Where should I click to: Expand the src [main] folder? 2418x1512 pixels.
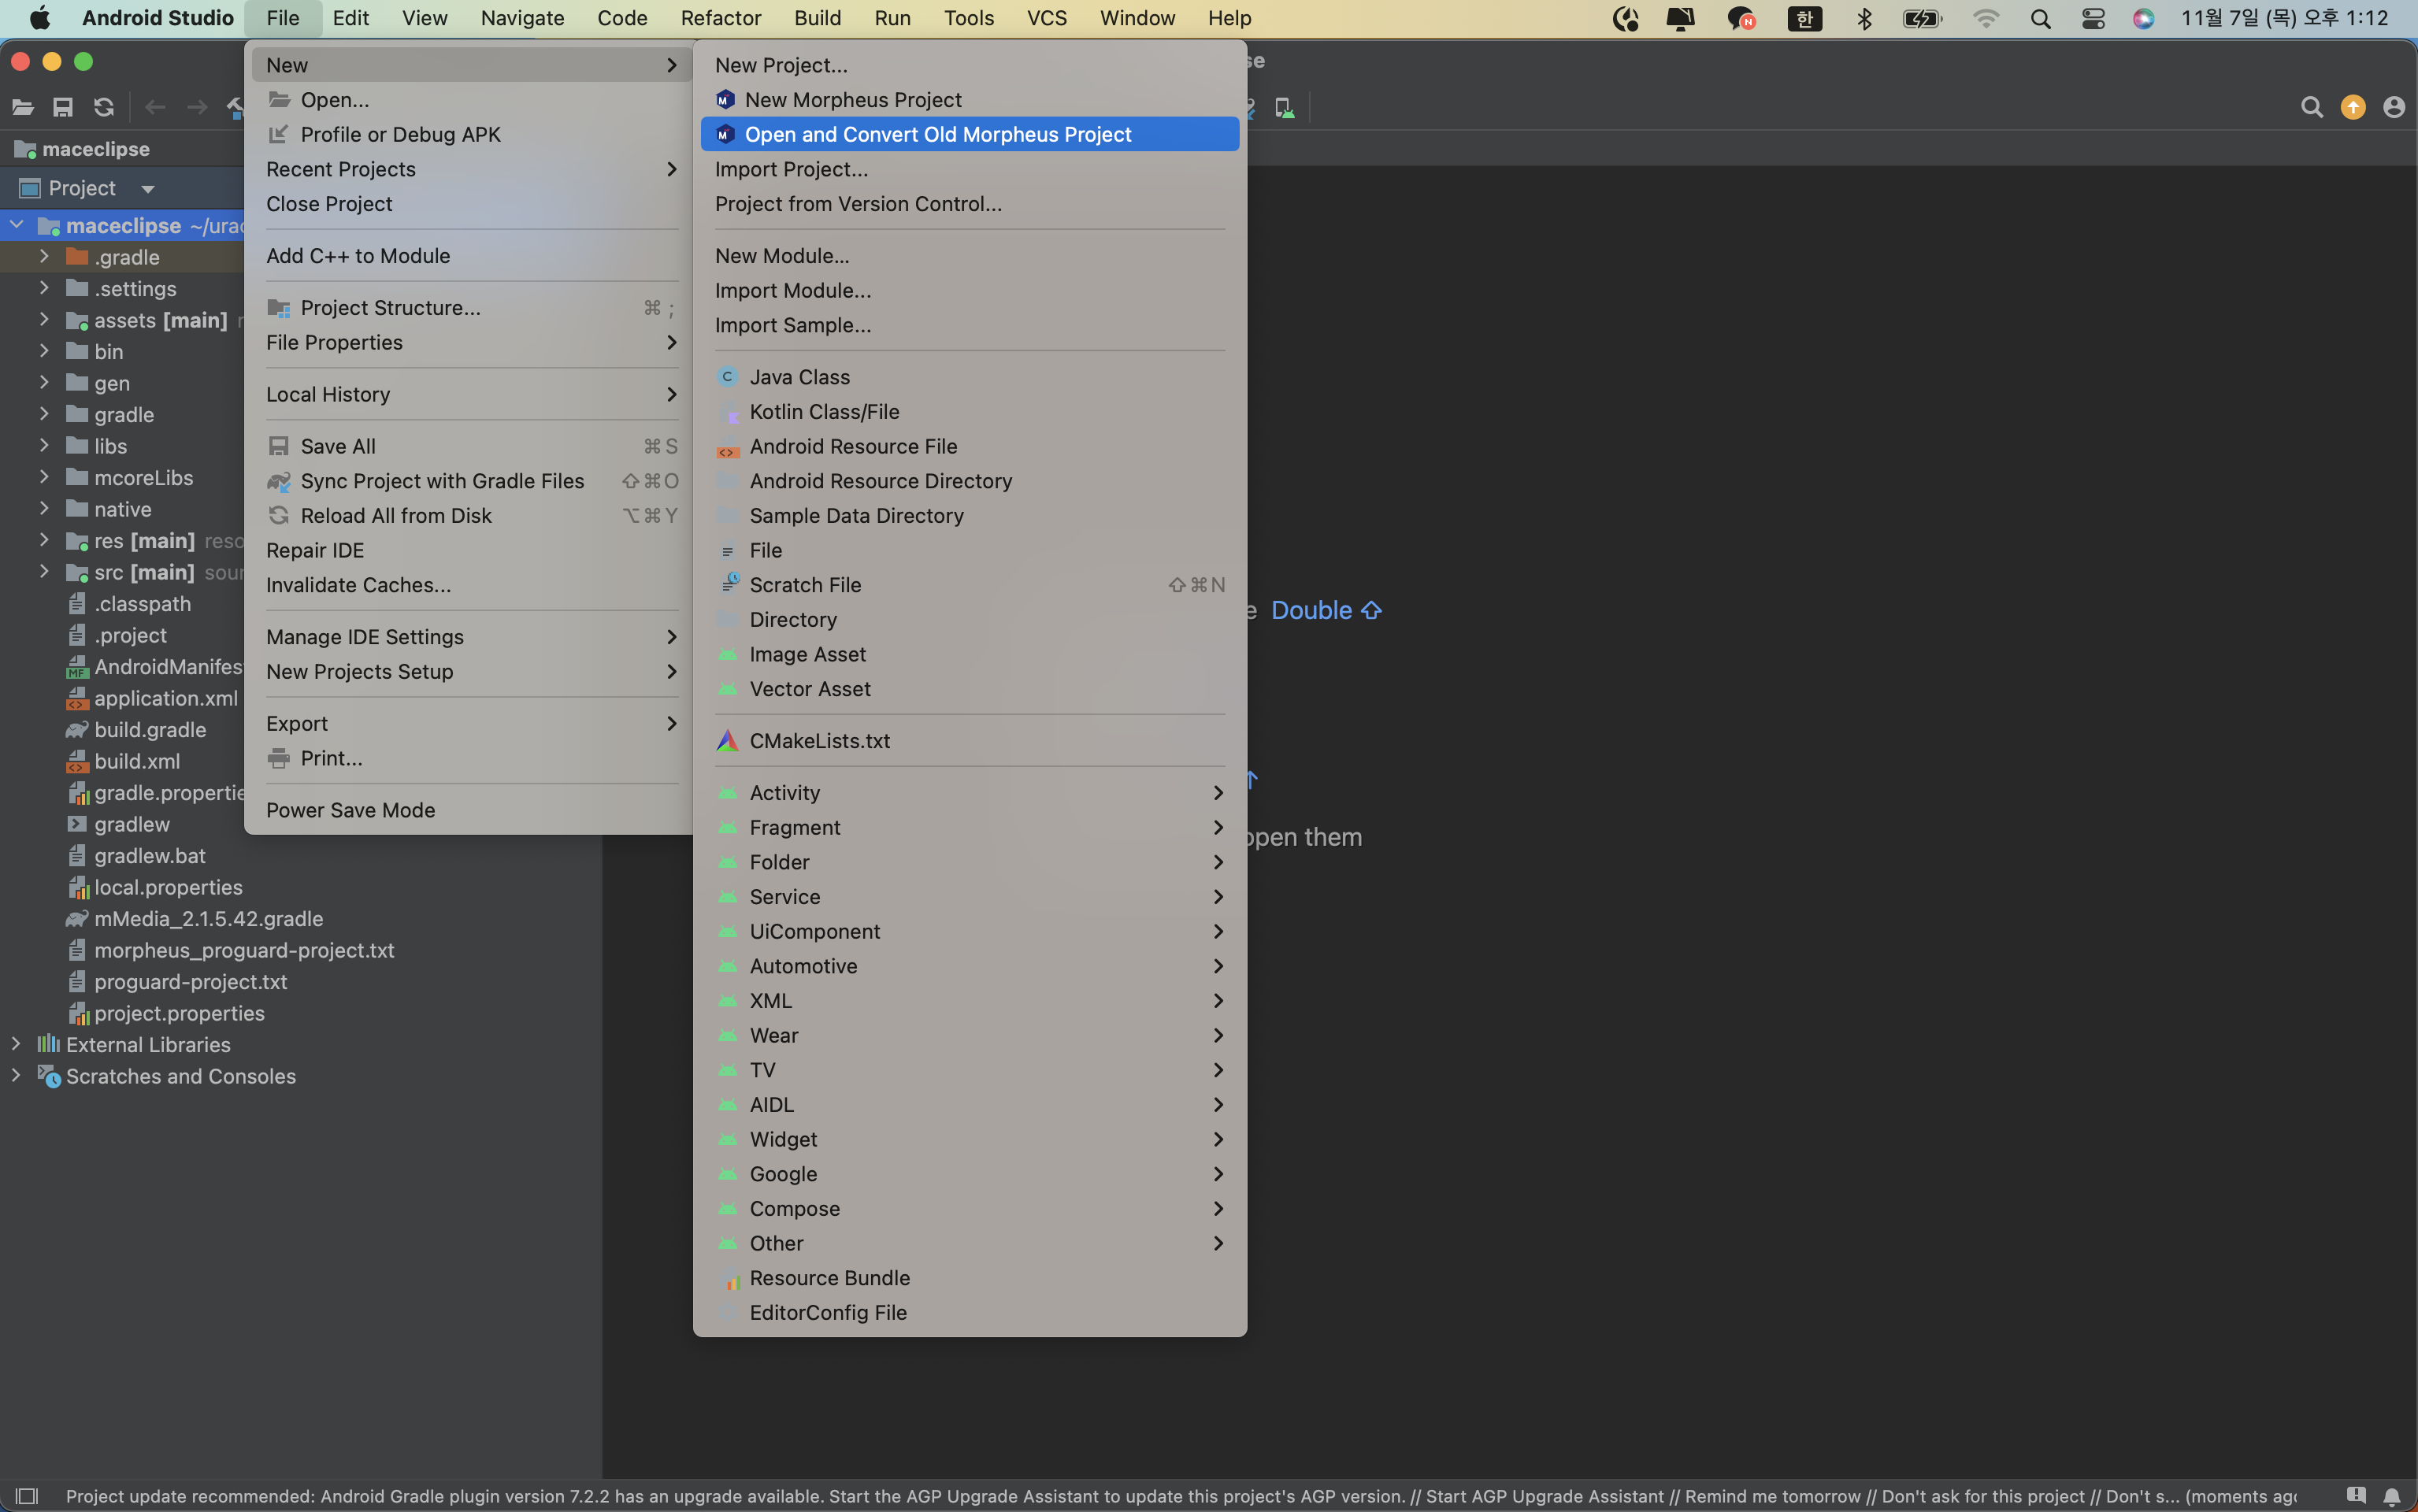(x=44, y=572)
